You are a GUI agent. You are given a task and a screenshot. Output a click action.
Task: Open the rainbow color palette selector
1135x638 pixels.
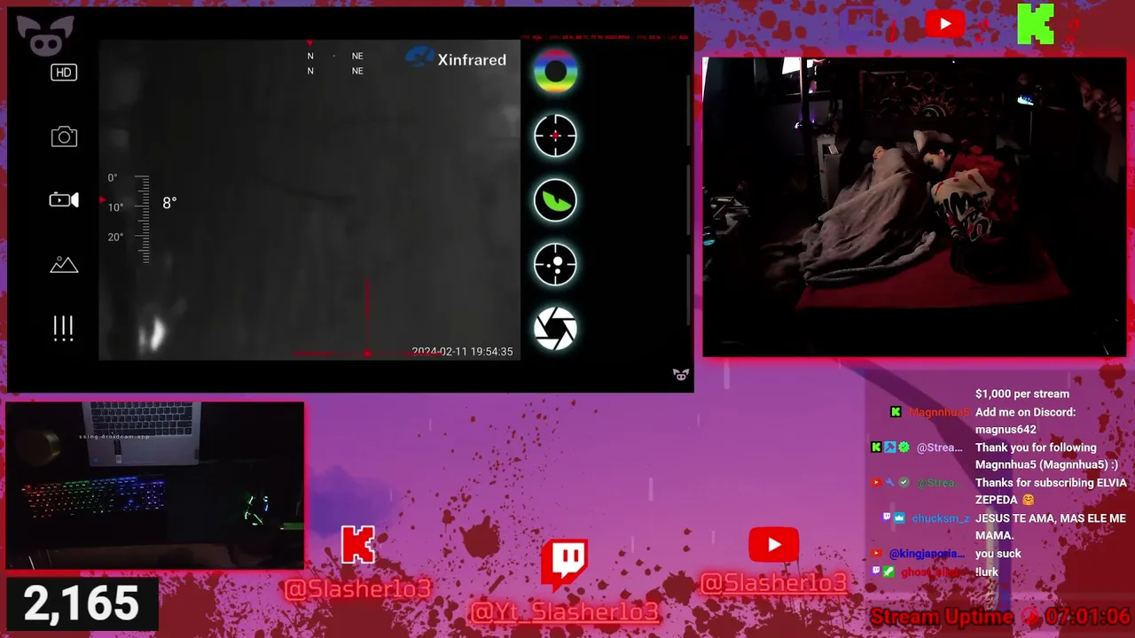coord(555,72)
